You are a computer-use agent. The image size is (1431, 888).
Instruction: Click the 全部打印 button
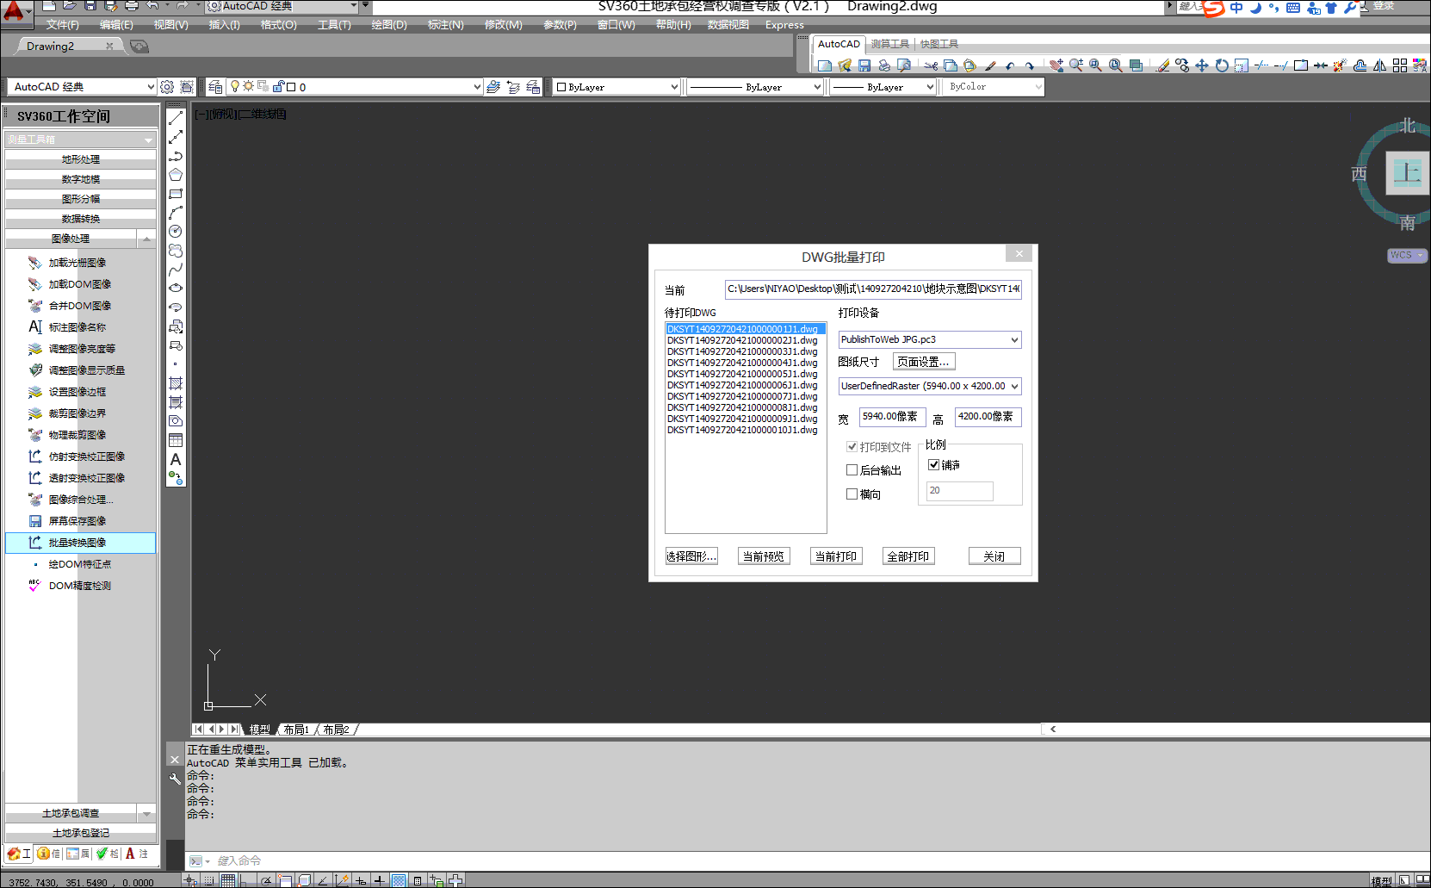pyautogui.click(x=908, y=556)
